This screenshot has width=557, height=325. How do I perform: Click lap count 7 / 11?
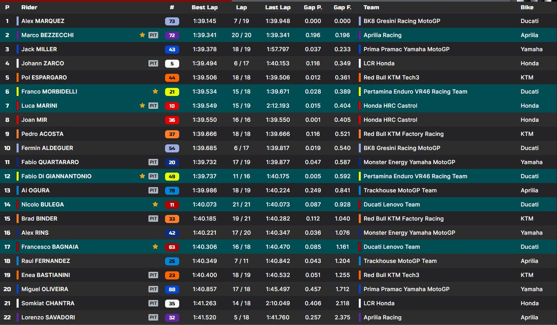point(241,261)
